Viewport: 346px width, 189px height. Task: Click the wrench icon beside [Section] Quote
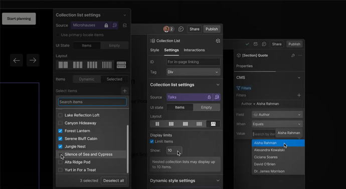point(293,55)
